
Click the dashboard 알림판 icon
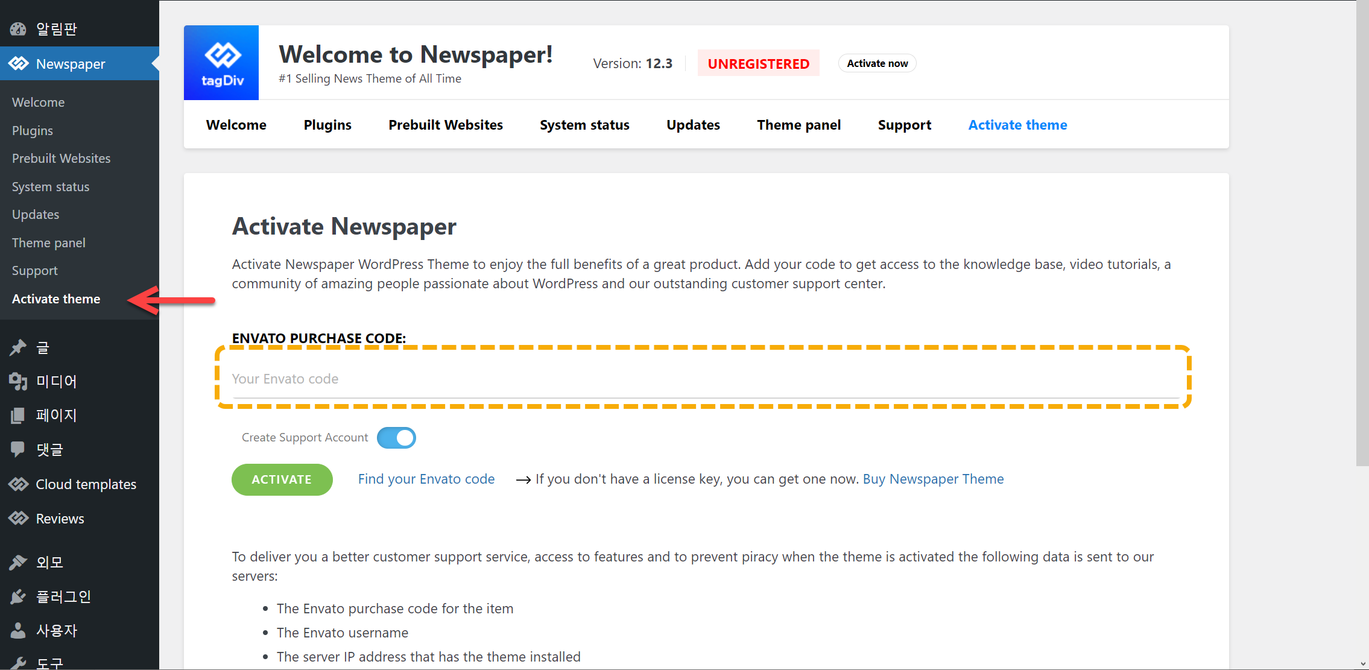coord(18,29)
